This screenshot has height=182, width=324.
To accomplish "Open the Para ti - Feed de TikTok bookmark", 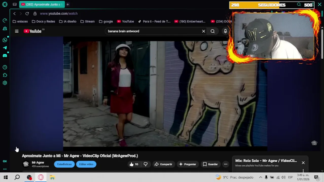I will (154, 21).
